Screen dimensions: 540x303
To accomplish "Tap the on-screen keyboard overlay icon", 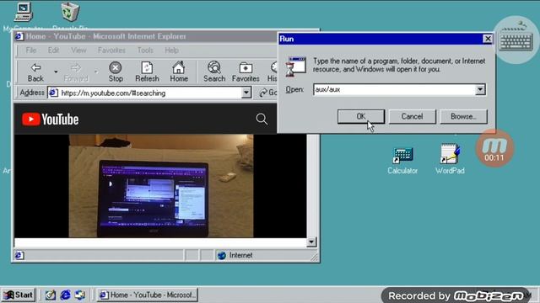I will coord(516,40).
